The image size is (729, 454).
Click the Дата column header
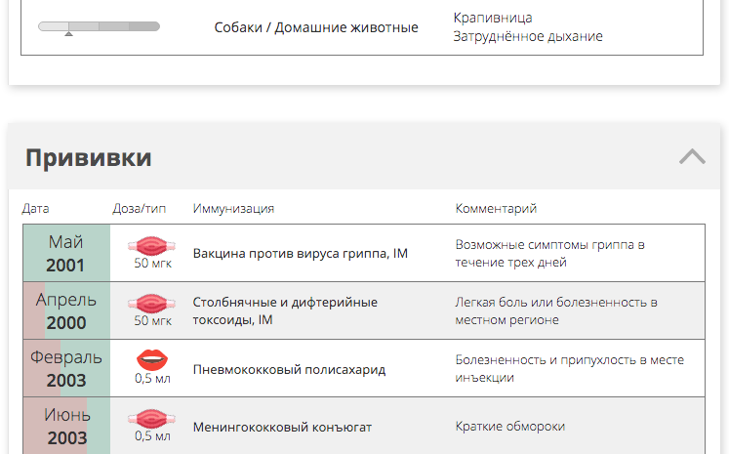pyautogui.click(x=35, y=208)
